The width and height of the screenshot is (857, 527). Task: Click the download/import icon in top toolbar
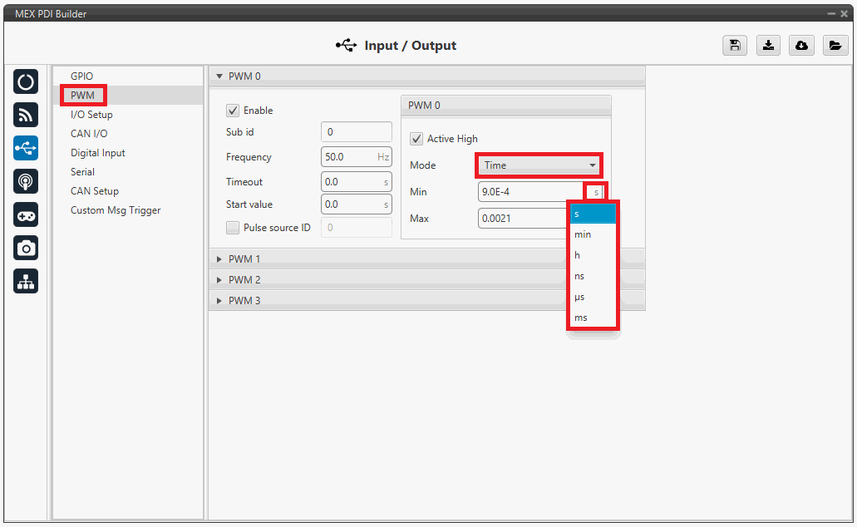(x=769, y=46)
